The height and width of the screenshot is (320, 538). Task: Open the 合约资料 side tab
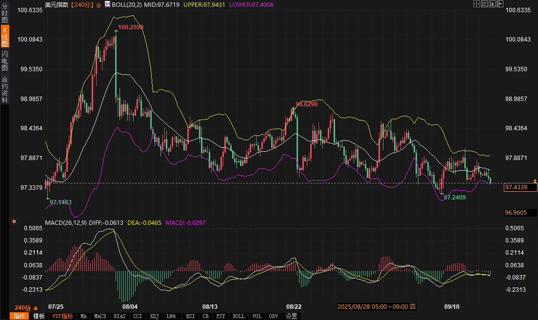(4, 90)
